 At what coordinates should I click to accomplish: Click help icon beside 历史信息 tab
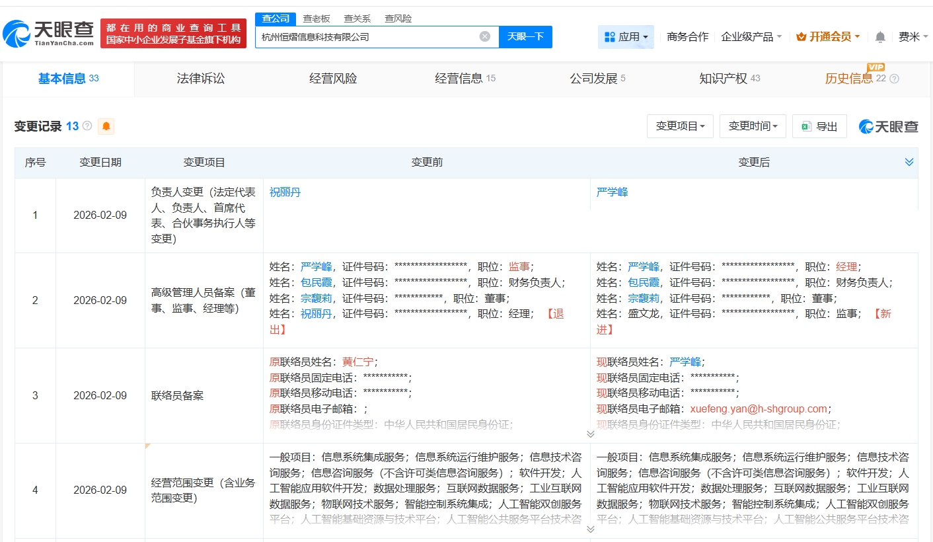[895, 79]
